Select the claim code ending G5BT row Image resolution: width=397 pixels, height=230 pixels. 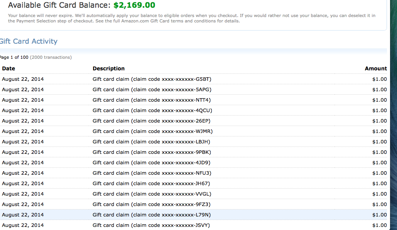coord(152,79)
